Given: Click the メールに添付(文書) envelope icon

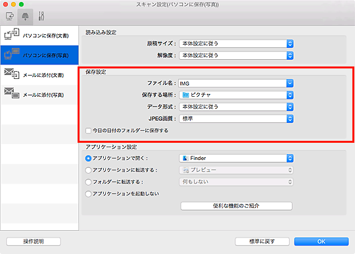Looking at the screenshot, I should 12,74.
